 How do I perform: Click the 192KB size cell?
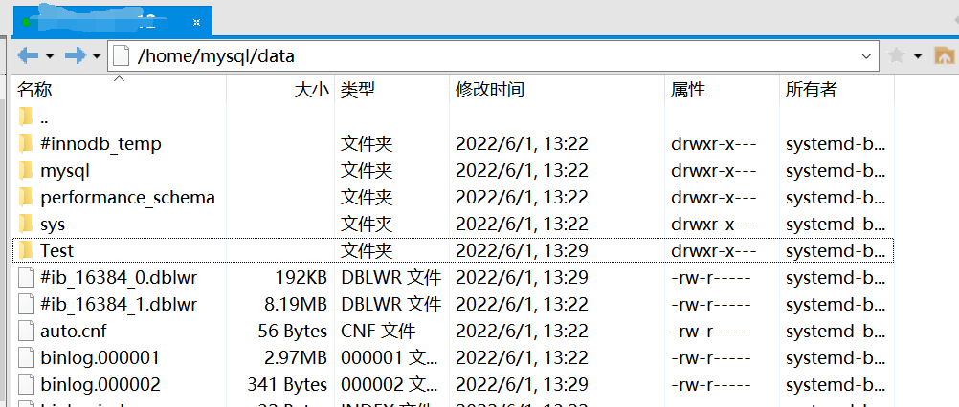pos(301,278)
